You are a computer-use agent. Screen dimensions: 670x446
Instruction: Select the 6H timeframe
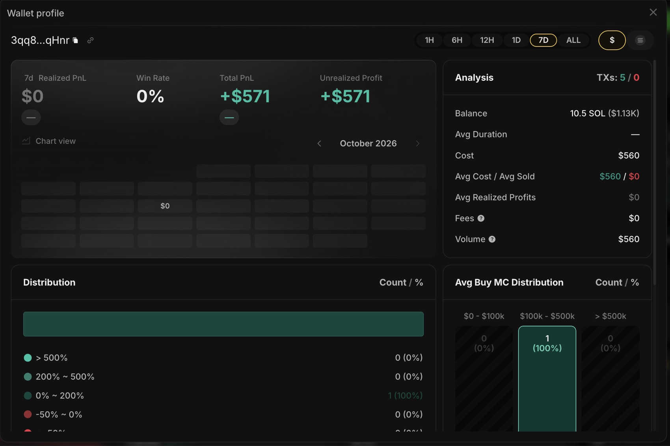pyautogui.click(x=457, y=40)
